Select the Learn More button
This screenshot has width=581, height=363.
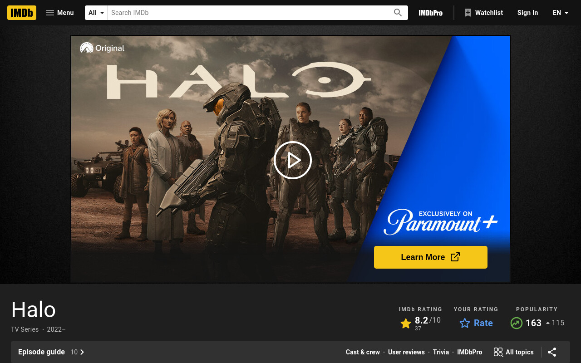[x=431, y=257]
